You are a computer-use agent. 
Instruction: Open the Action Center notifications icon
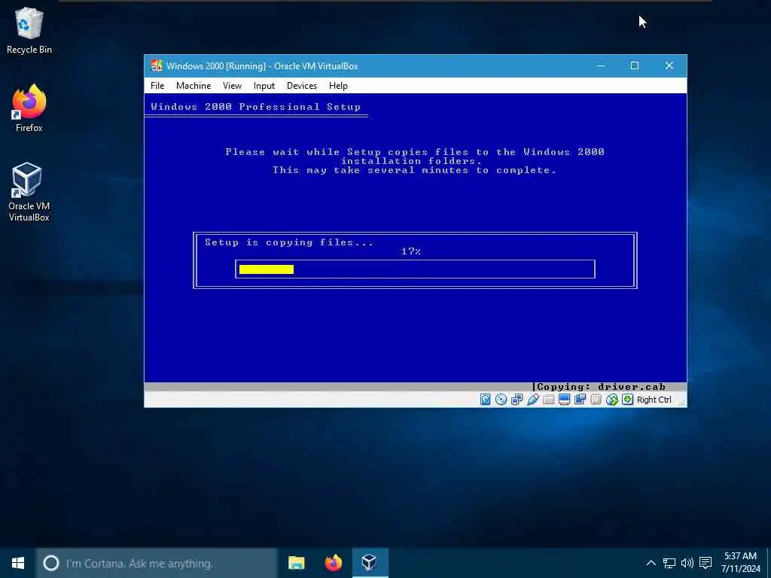tap(705, 563)
